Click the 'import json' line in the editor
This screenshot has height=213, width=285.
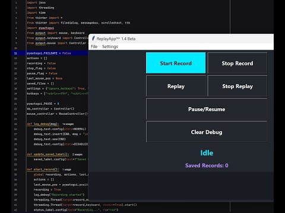36,2
